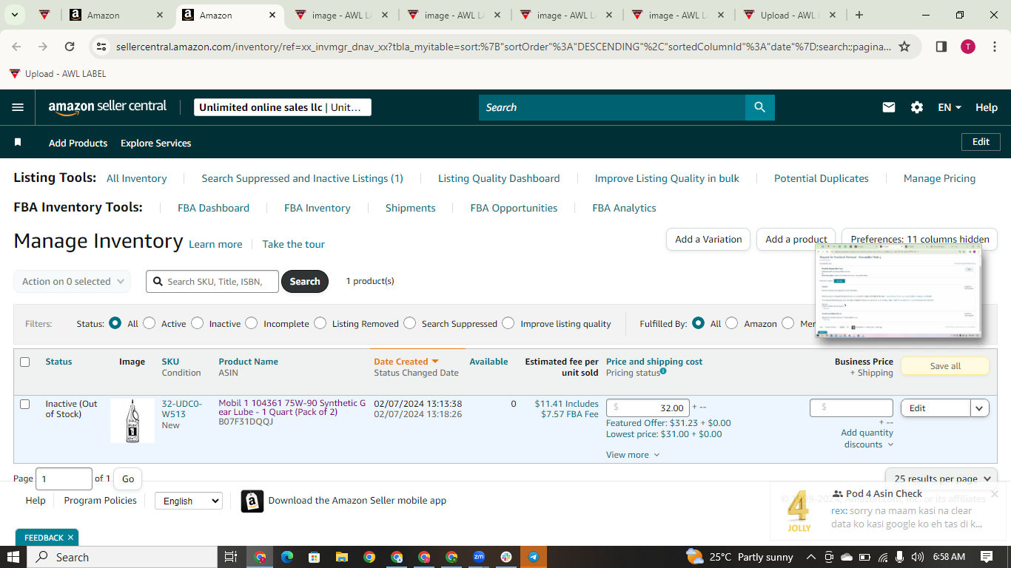
Task: Open the Seller Central hamburger menu
Action: [18, 107]
